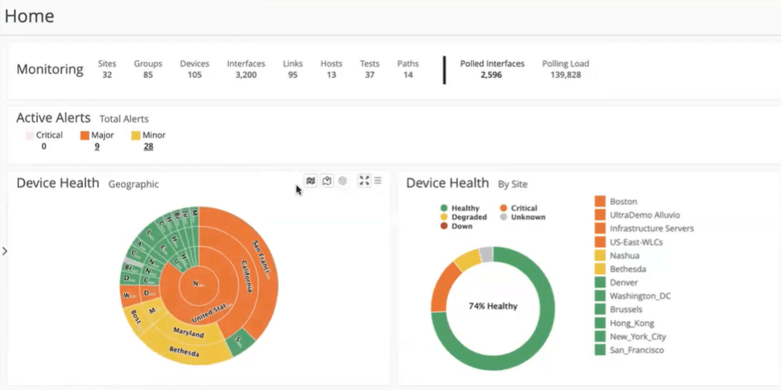Select Bethesda in the site list
This screenshot has width=781, height=390.
coord(621,269)
